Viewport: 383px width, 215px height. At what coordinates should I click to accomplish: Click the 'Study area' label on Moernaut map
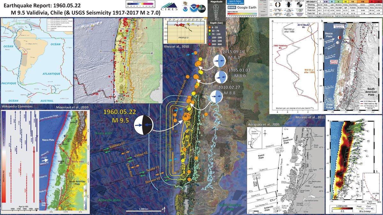[78, 162]
